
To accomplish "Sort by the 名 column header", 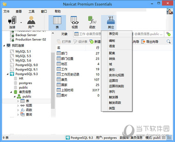I will 71,48.
